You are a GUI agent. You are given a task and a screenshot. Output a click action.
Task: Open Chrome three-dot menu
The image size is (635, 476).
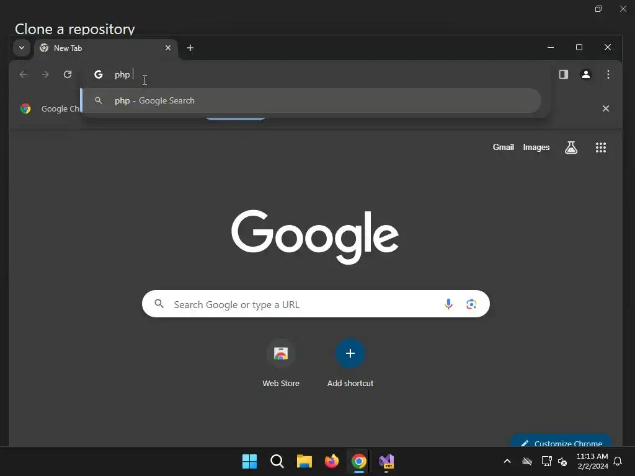coord(608,74)
